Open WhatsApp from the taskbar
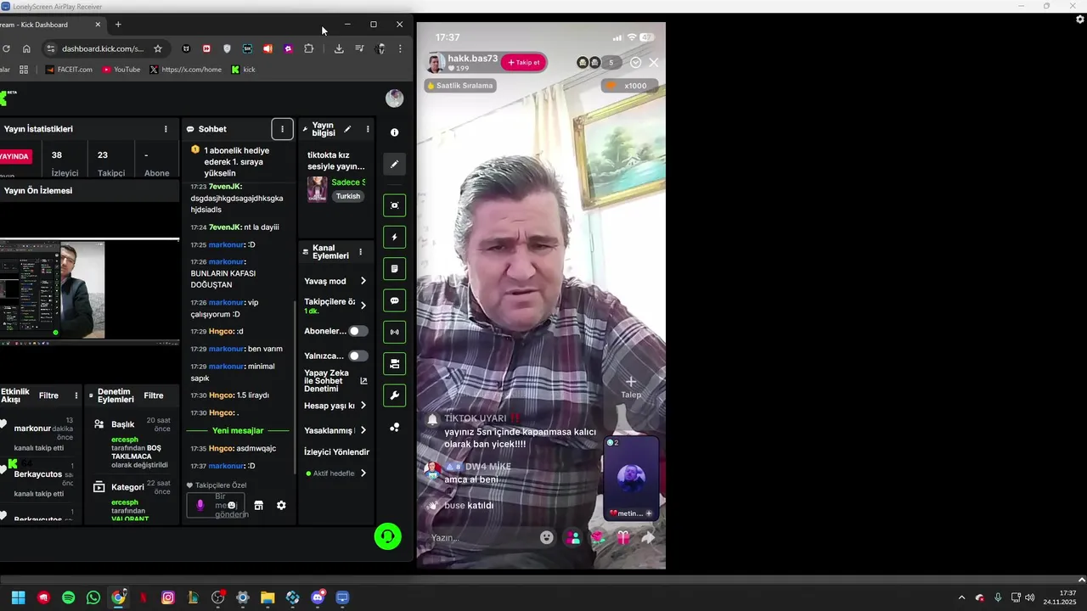 point(93,597)
